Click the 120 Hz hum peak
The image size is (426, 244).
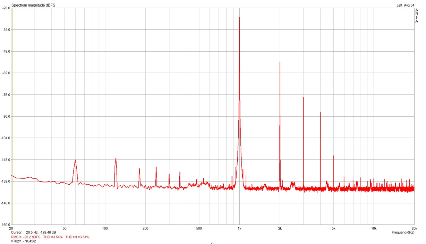click(x=116, y=159)
